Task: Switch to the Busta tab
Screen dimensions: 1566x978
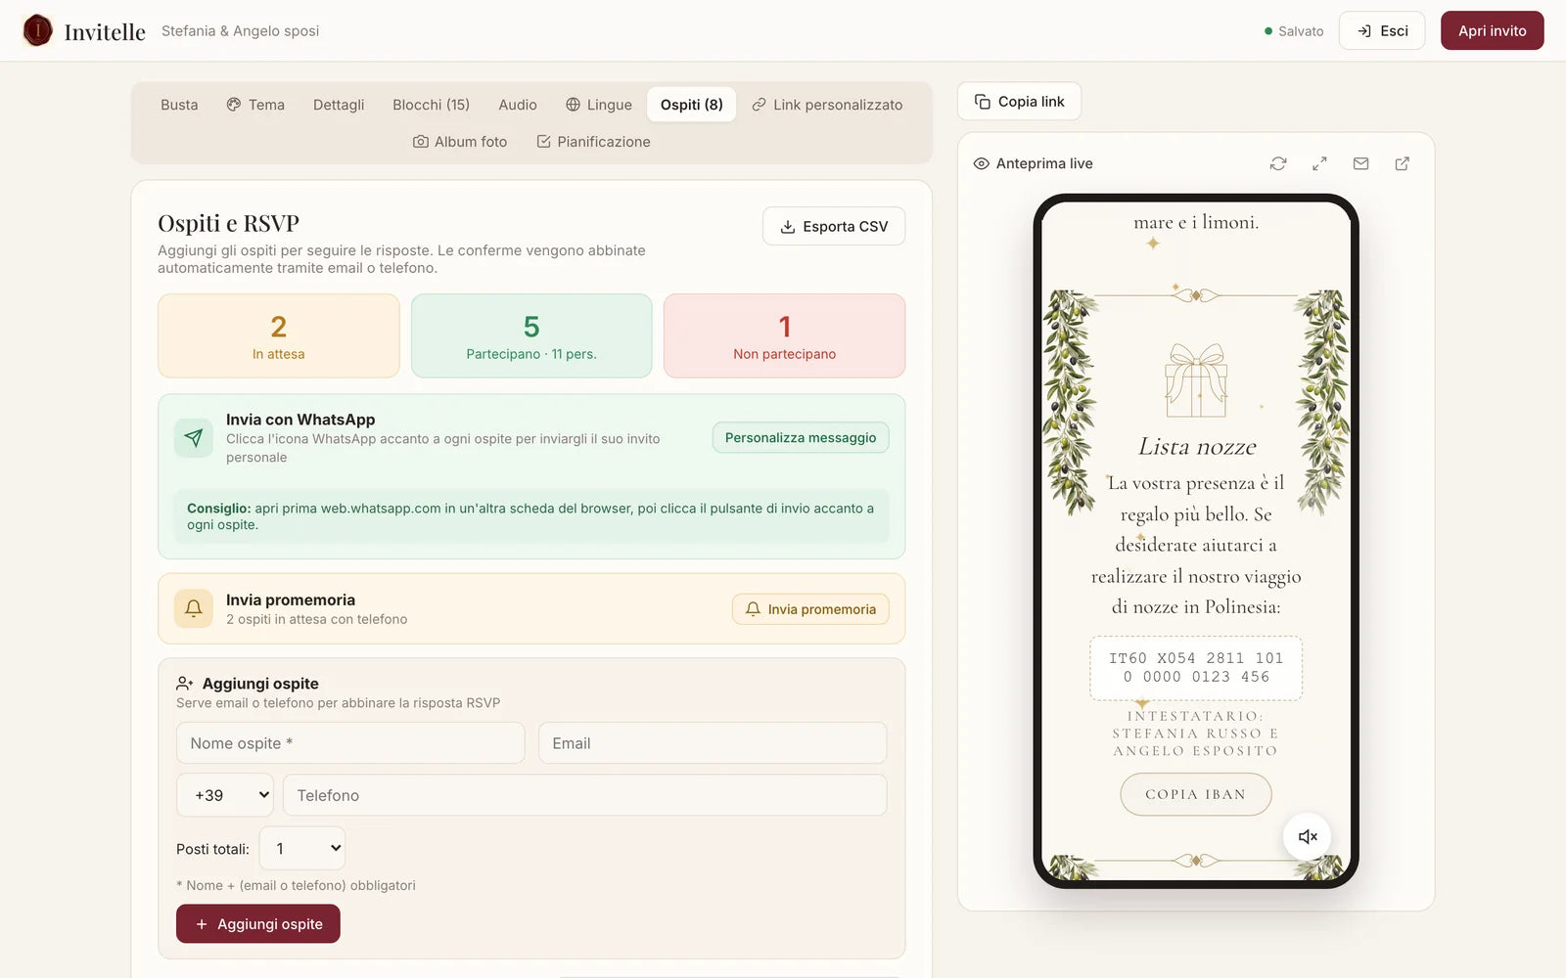Action: pos(179,105)
